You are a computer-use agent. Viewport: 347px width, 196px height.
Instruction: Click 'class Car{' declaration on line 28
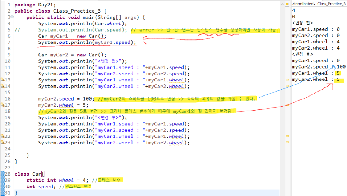coord(29,174)
